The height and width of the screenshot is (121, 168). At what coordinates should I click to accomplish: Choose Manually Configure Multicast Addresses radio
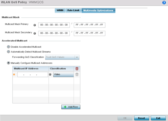click(x=8, y=63)
